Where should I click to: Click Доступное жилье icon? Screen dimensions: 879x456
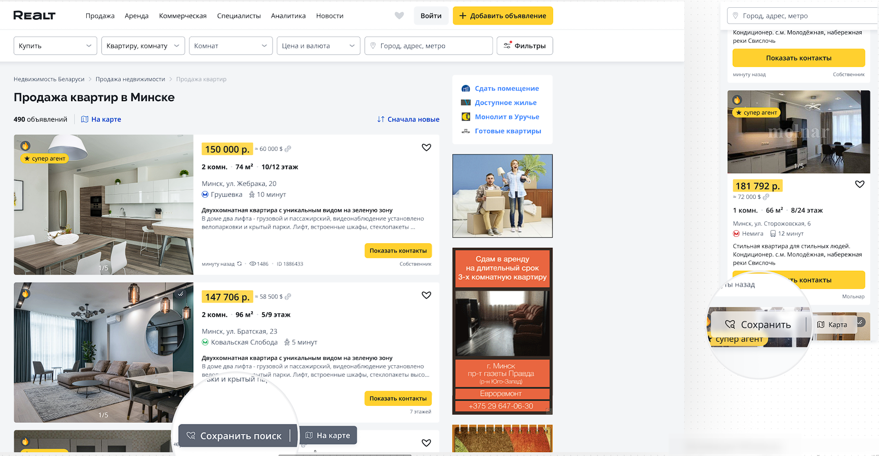[x=466, y=103]
